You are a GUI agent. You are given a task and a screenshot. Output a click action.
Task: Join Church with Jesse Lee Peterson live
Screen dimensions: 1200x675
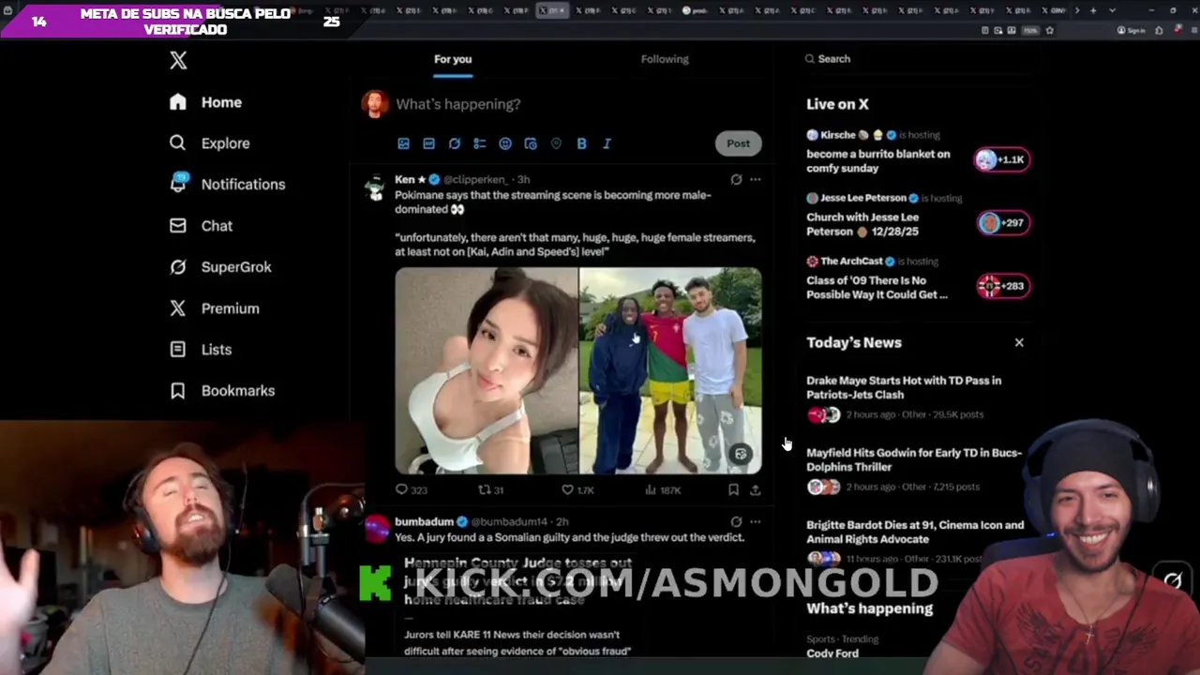[862, 224]
